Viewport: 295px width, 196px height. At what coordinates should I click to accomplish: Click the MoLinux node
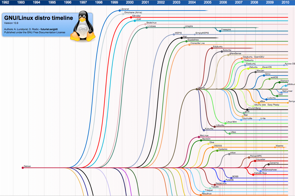point(199,137)
